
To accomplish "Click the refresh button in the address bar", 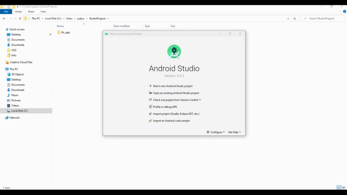I will 295,18.
